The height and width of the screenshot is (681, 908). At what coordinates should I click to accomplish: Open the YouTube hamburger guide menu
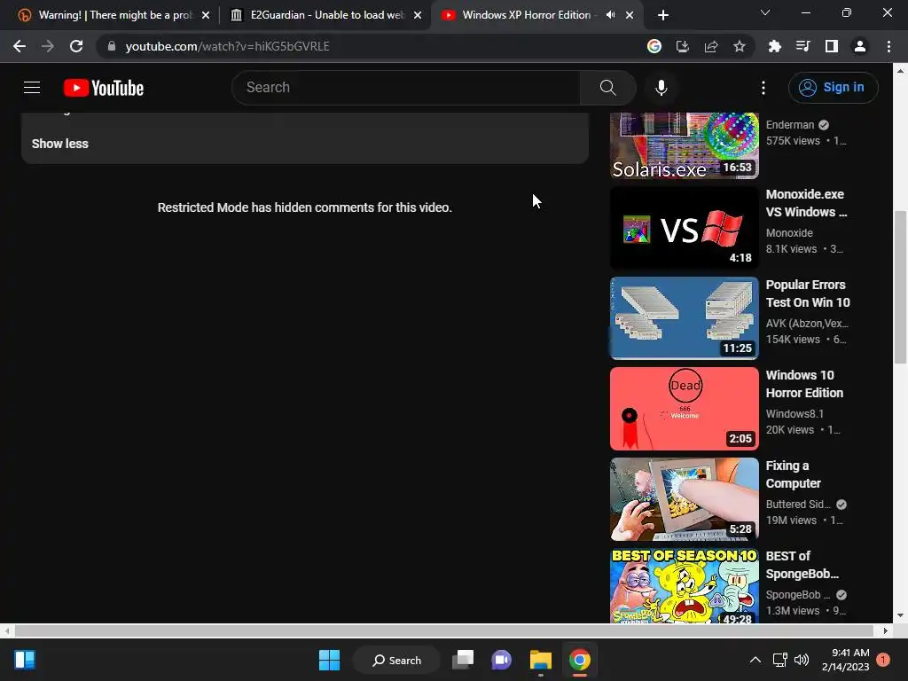coord(32,88)
